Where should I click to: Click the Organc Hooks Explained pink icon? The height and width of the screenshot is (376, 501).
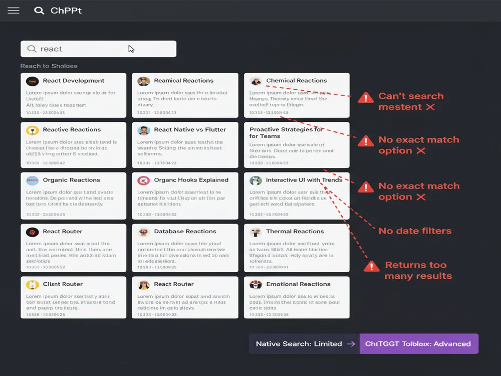click(144, 180)
